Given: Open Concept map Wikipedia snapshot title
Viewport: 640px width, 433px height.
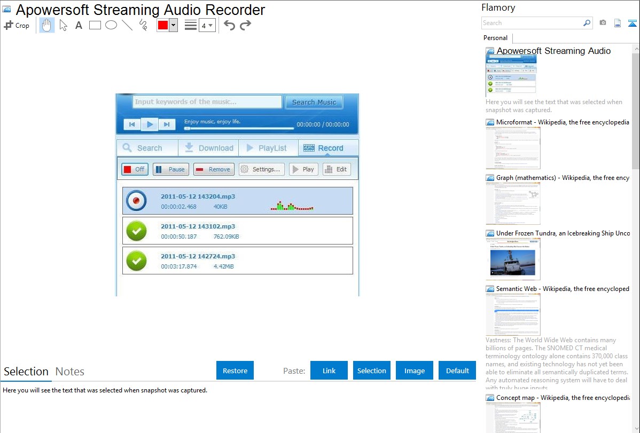Looking at the screenshot, I should click(563, 397).
